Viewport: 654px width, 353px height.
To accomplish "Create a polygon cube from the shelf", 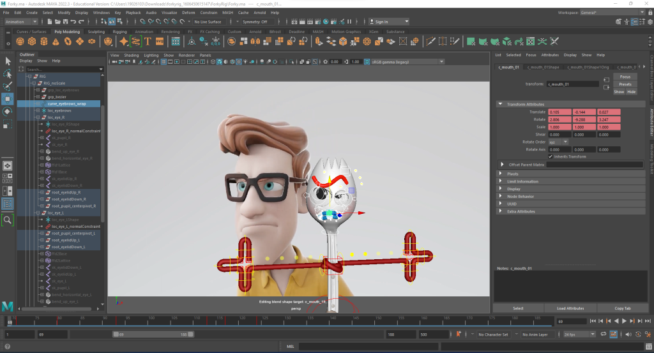I will [x=32, y=41].
